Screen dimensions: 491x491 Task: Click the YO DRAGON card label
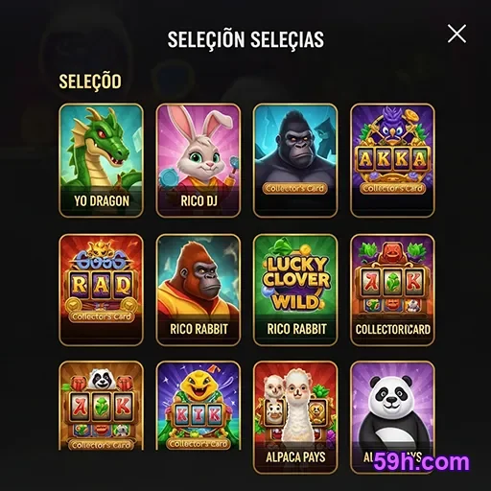[102, 201]
